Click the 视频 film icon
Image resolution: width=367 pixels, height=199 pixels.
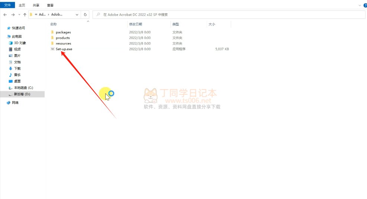10,49
